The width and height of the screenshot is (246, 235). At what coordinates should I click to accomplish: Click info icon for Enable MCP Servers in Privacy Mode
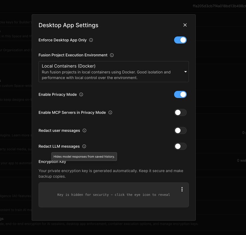point(110,113)
